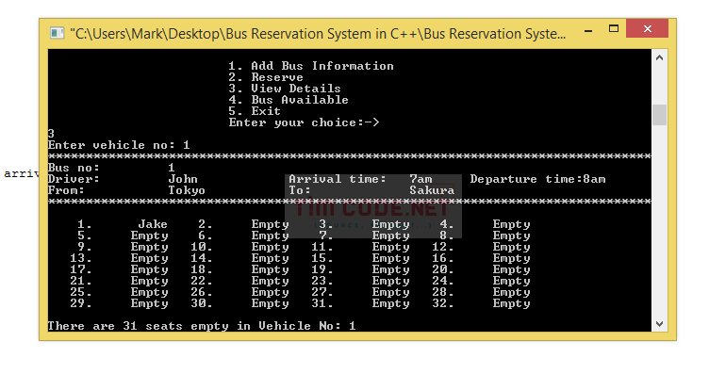Click the driver name 'John'
Image resolution: width=709 pixels, height=374 pixels.
[183, 179]
